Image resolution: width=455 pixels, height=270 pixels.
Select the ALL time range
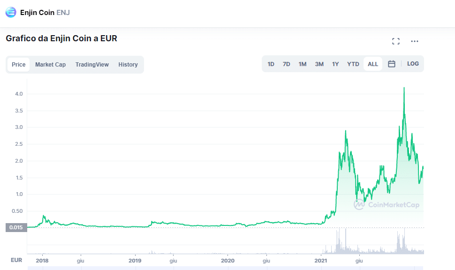(373, 64)
